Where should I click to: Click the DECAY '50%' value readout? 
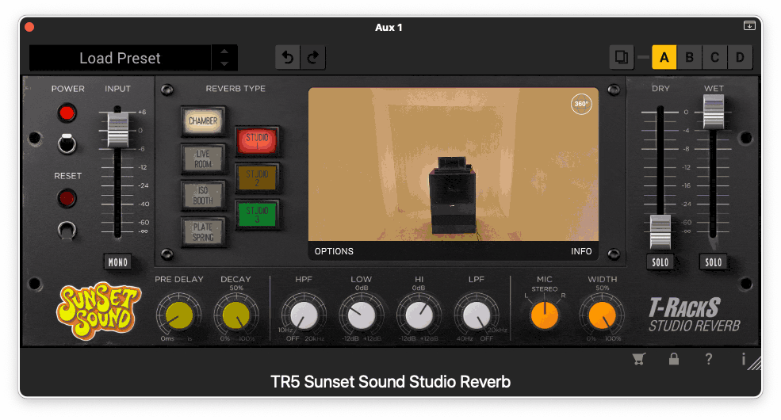236,288
